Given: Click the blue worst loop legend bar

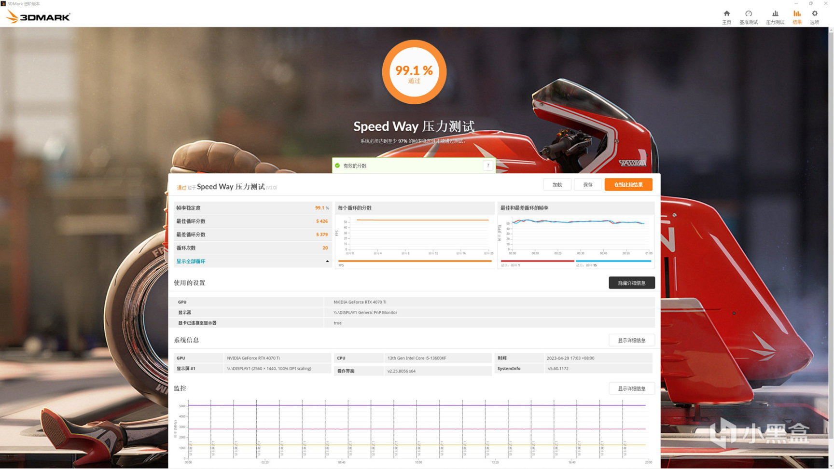Looking at the screenshot, I should (x=613, y=261).
